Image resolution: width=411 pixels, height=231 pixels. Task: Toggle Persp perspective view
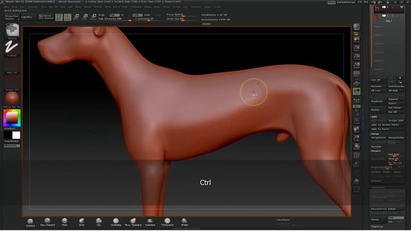click(356, 74)
